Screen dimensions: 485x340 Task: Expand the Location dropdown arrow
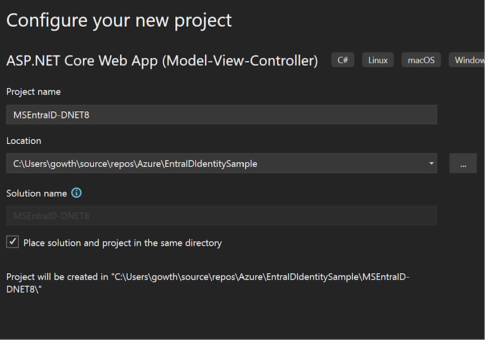(x=431, y=163)
